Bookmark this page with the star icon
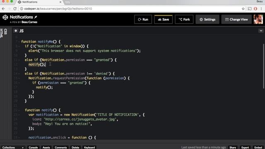This screenshot has height=149, width=265. 243,9
